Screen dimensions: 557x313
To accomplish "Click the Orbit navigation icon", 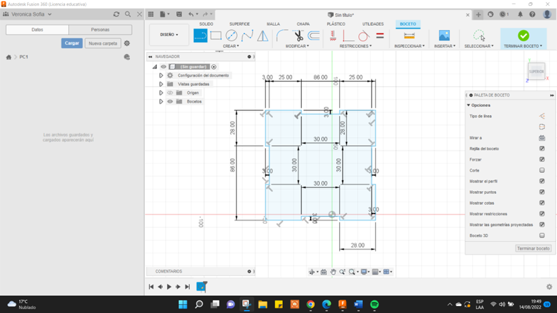I will tap(312, 272).
